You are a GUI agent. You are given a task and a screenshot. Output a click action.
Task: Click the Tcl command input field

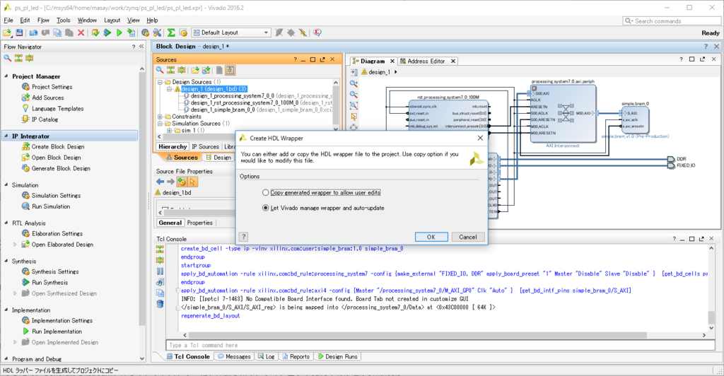click(x=440, y=345)
